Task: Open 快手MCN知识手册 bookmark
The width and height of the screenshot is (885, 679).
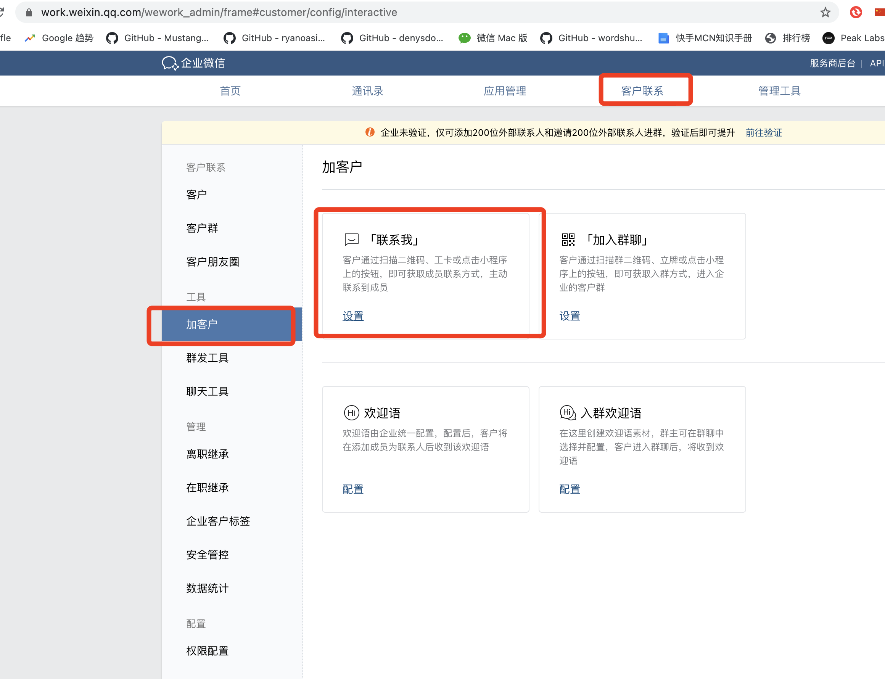Action: tap(705, 38)
